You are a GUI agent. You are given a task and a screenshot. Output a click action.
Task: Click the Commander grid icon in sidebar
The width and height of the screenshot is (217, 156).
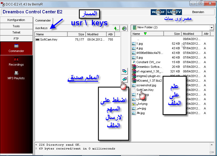click(16, 46)
